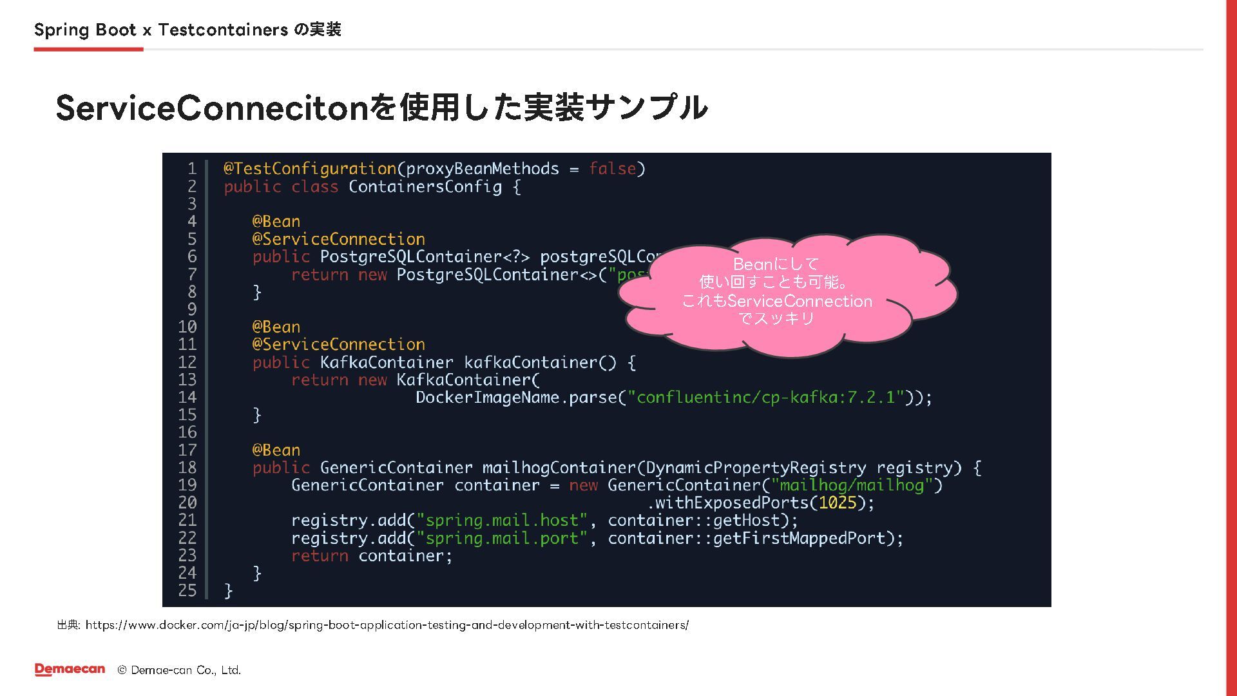Image resolution: width=1237 pixels, height=696 pixels.
Task: Click the string "mailhog/mailhog" on line 19
Action: pos(852,485)
